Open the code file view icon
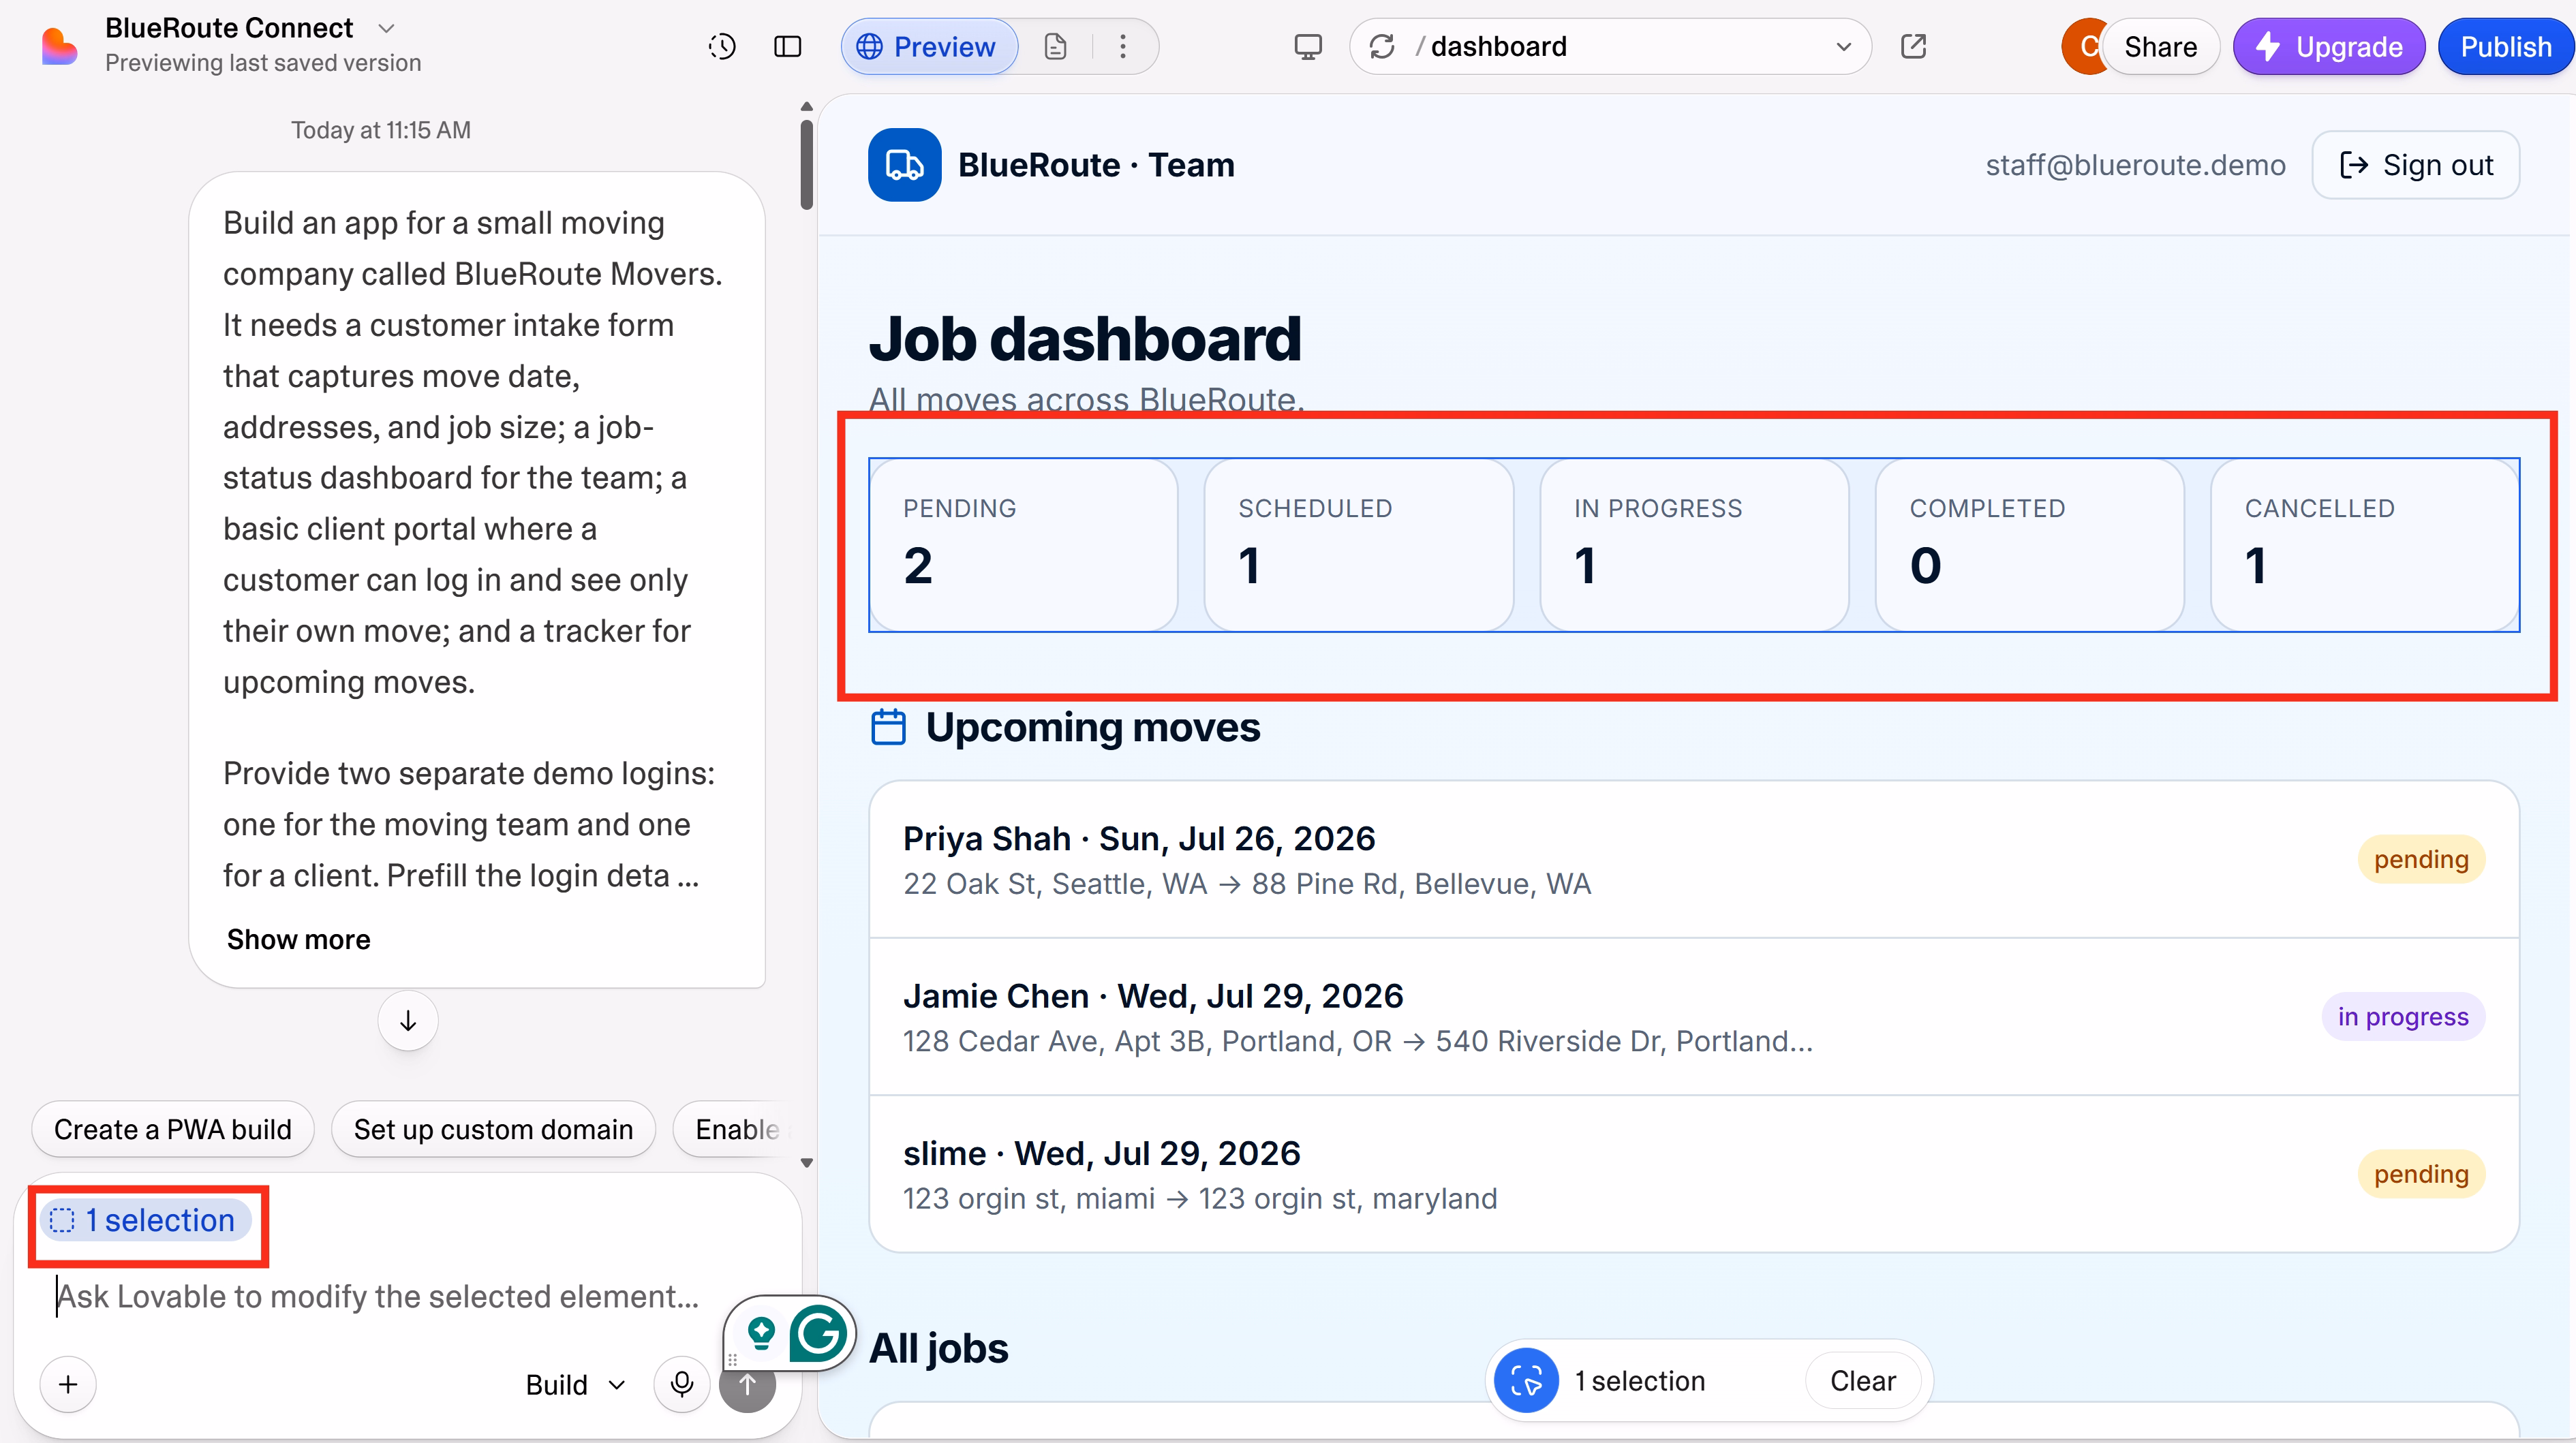This screenshot has width=2576, height=1443. click(1055, 46)
